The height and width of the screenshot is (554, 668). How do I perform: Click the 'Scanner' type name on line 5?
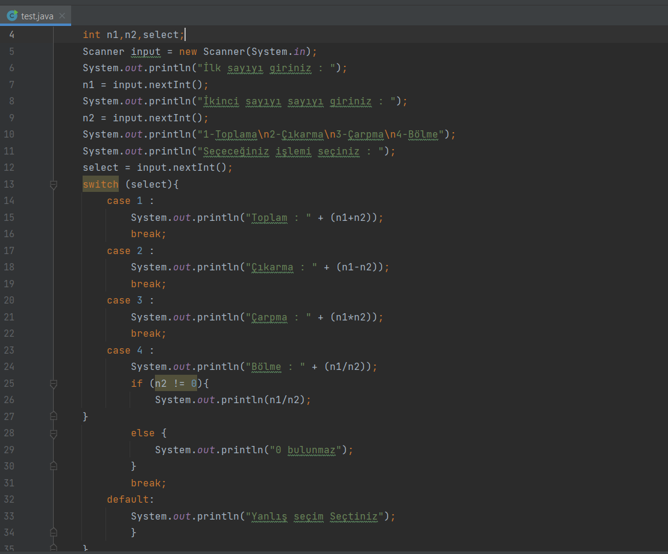pyautogui.click(x=104, y=52)
